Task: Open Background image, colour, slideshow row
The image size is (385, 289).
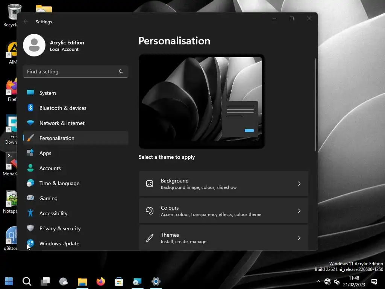Action: pos(223,184)
